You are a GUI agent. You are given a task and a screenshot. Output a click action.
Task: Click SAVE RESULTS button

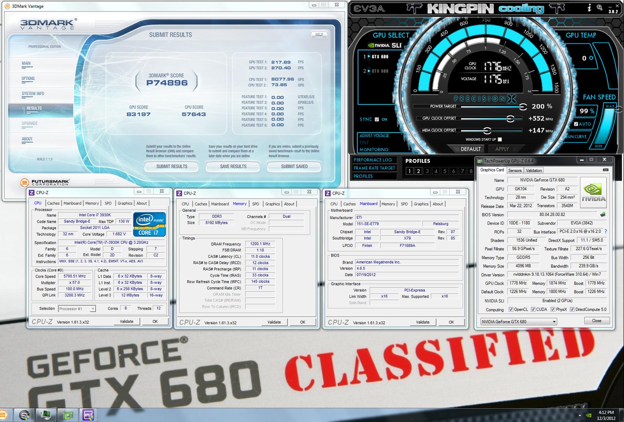(x=233, y=167)
